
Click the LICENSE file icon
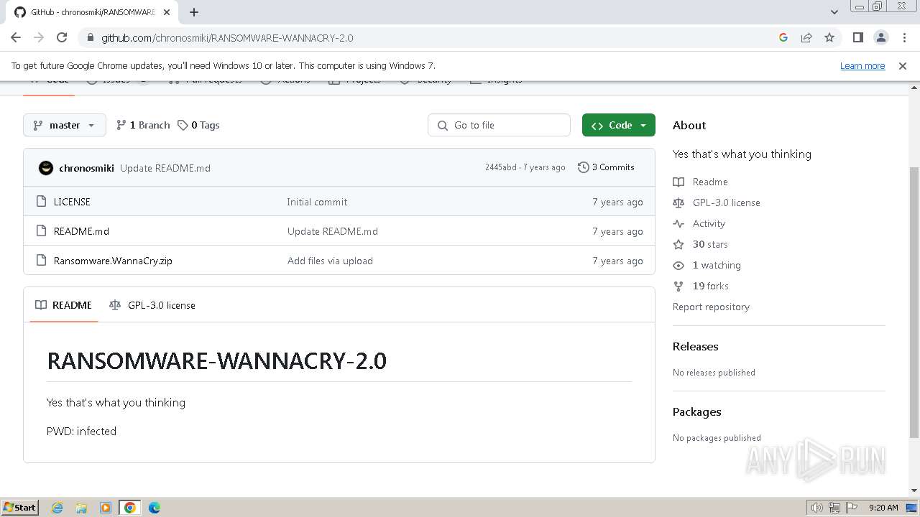(41, 202)
